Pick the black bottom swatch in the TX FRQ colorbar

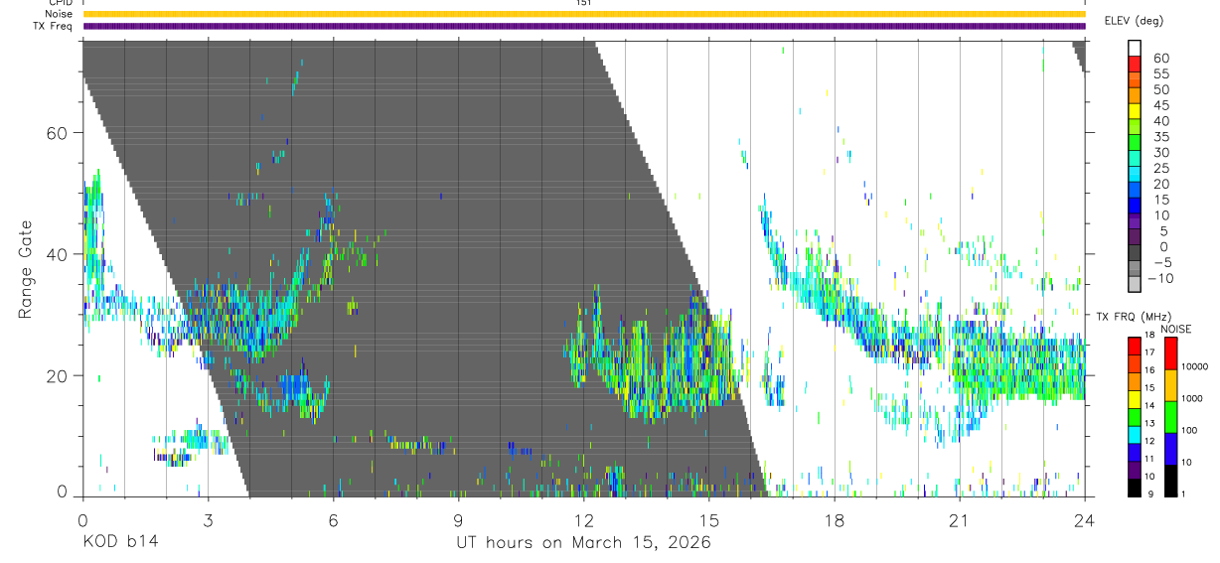(1135, 489)
